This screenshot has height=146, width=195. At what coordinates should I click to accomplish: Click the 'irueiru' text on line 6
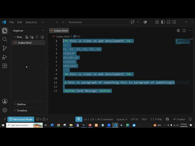69,62
